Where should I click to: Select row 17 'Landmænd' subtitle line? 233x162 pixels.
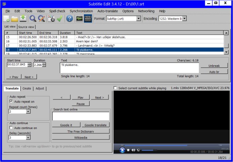point(114,45)
